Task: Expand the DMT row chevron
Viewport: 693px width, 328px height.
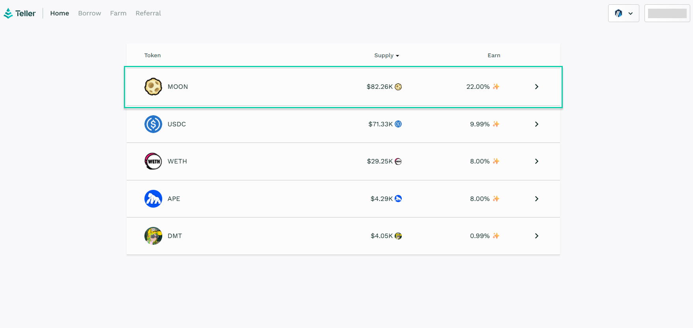Action: (537, 236)
